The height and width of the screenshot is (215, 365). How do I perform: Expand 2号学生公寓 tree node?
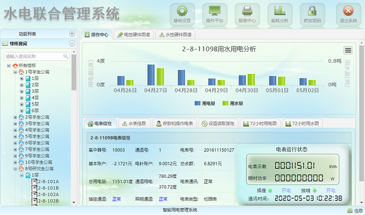coord(15,117)
